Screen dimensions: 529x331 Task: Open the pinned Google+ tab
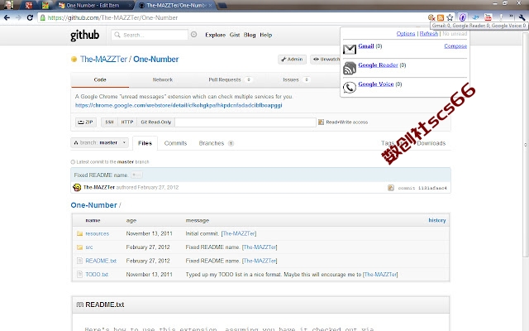pyautogui.click(x=28, y=6)
